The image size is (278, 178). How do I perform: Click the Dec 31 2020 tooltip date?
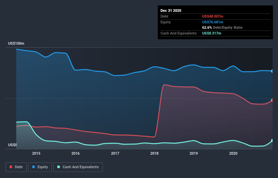[171, 10]
